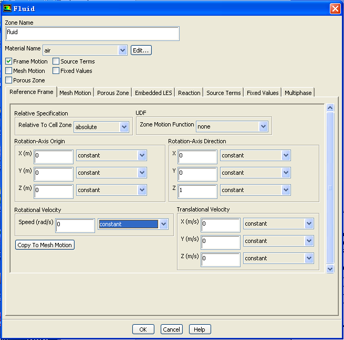Open the rotational Speed constant dropdown
The image size is (344, 340).
(x=163, y=224)
